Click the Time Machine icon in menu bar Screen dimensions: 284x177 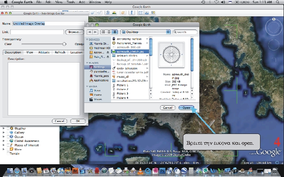[x=203, y=2]
